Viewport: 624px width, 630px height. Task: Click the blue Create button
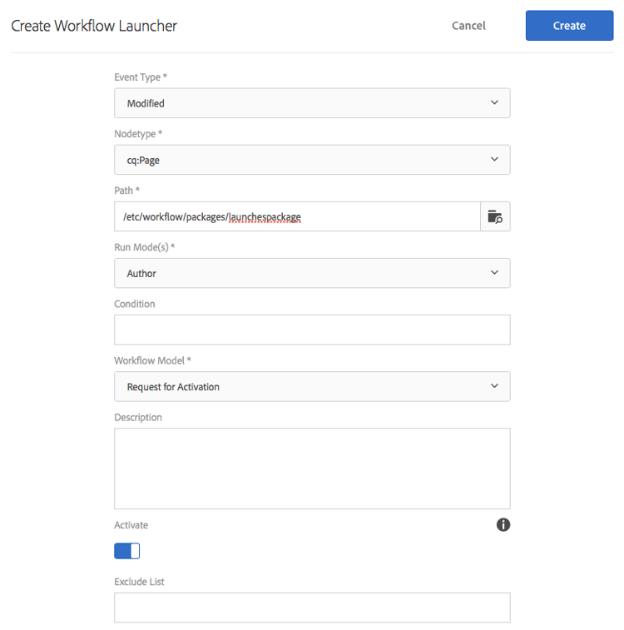coord(569,26)
